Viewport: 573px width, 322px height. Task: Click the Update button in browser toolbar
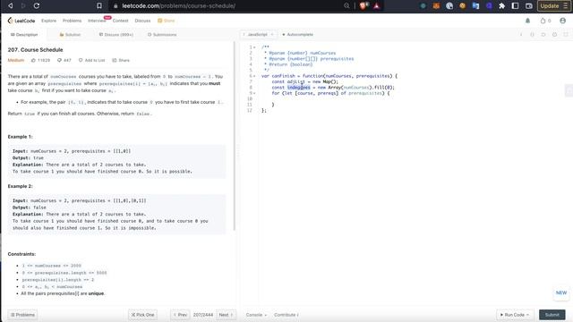pyautogui.click(x=553, y=6)
